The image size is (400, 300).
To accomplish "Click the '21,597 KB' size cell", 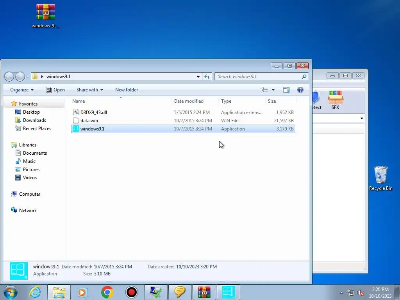I will tap(284, 120).
